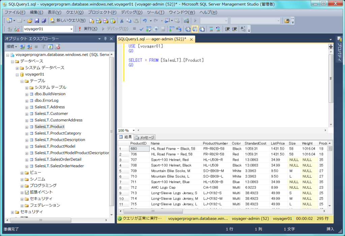The width and height of the screenshot is (345, 236).
Task: Click the Cut scissors icon
Action: pyautogui.click(x=122, y=21)
